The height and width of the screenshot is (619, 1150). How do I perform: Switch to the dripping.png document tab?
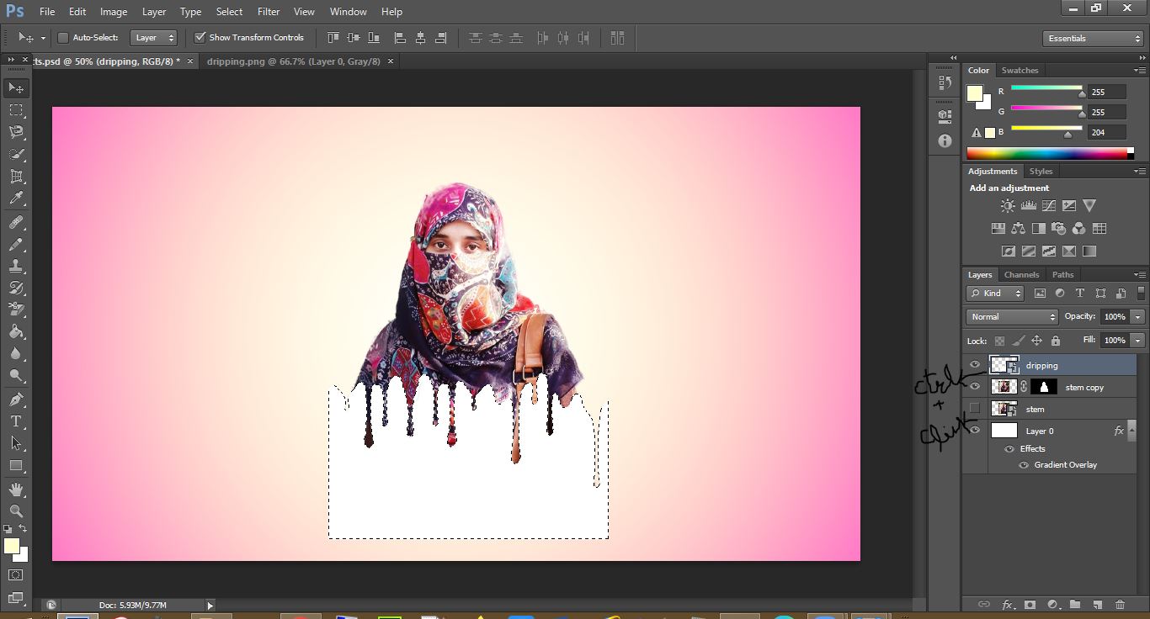click(293, 61)
